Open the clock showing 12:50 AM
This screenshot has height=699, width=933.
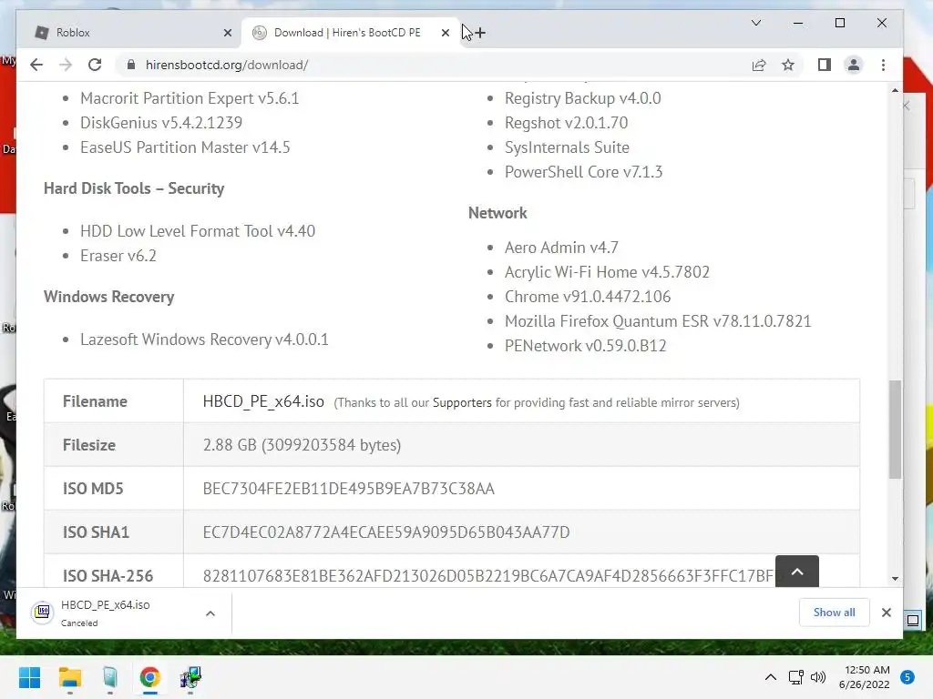(x=864, y=677)
